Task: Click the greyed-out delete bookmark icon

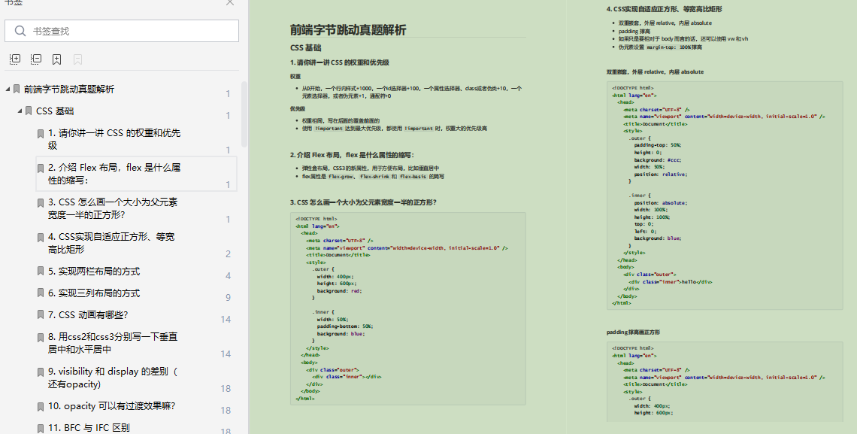Action: [77, 59]
